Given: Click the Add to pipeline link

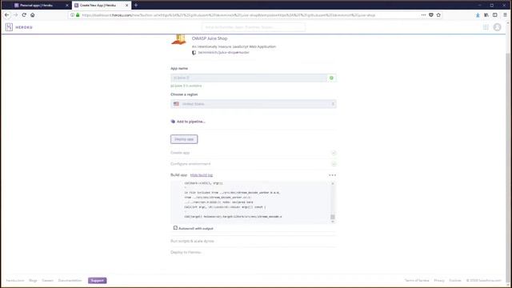Looking at the screenshot, I should click(190, 122).
